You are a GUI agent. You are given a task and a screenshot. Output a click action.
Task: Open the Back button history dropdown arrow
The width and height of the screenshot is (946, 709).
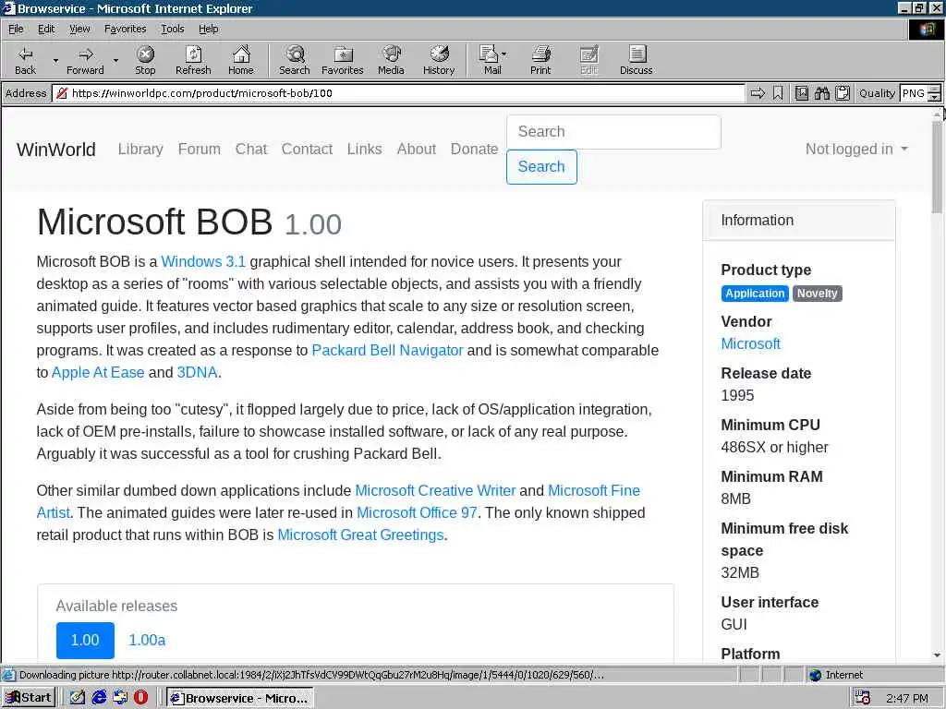pos(55,60)
